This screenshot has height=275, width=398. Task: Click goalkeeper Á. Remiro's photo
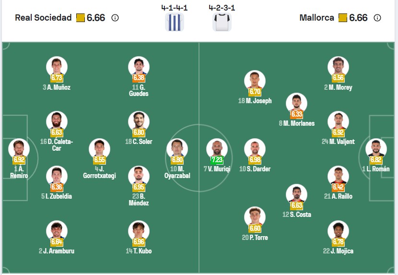pos(19,149)
